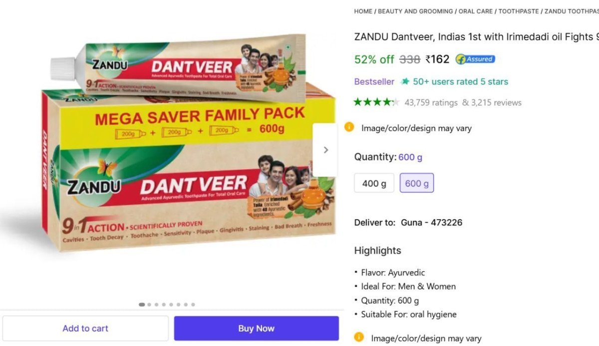Select the last carousel dot indicator
Viewport: 599px width, 346px height.
pos(193,304)
